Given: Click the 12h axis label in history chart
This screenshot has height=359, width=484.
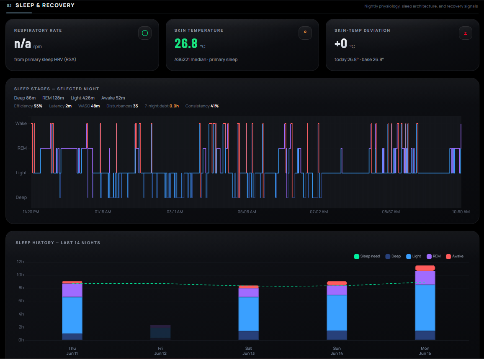Looking at the screenshot, I should pyautogui.click(x=21, y=262).
